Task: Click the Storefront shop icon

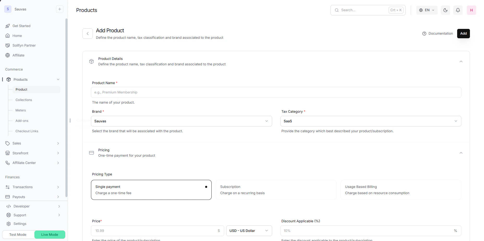Action: (x=8, y=153)
